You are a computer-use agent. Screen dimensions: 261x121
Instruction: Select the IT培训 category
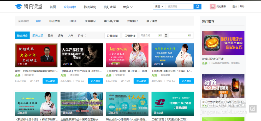(x=72, y=21)
